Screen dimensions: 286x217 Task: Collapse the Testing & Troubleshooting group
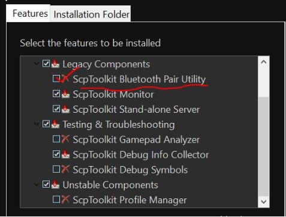pyautogui.click(x=36, y=124)
